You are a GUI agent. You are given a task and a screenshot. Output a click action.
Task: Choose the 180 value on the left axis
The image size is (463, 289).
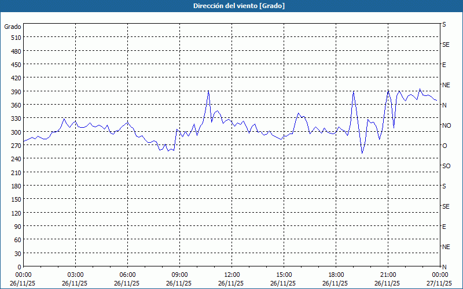(x=16, y=186)
